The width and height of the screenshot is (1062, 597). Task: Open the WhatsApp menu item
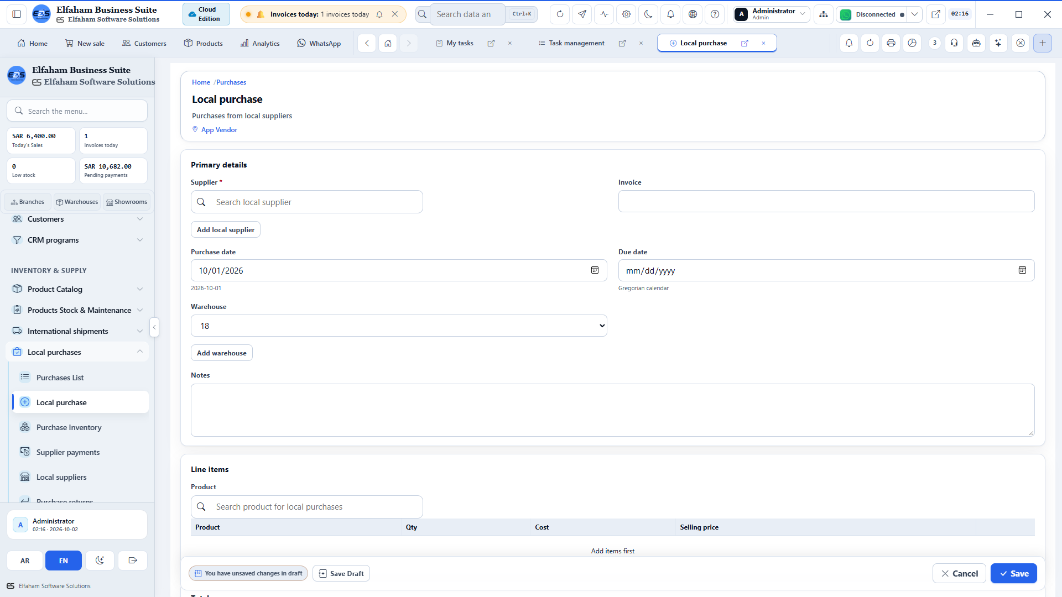(319, 43)
